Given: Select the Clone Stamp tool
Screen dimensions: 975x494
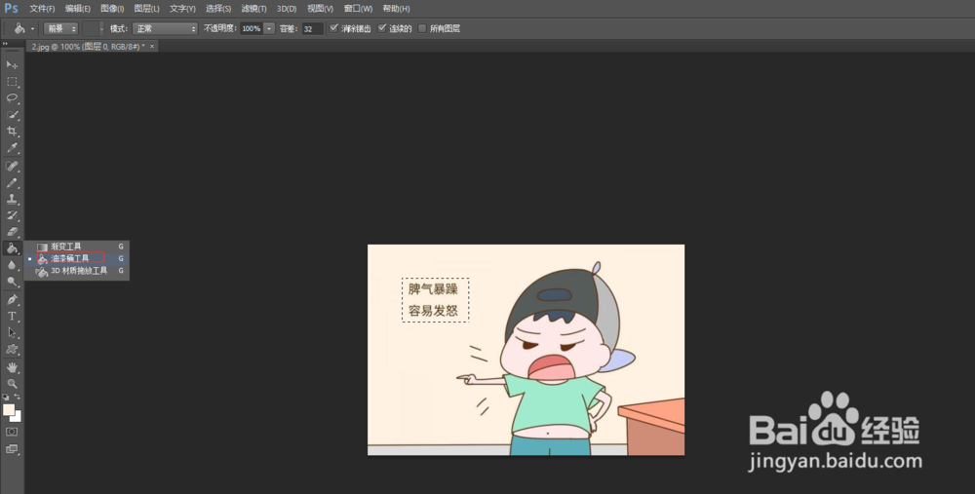Looking at the screenshot, I should coord(12,199).
